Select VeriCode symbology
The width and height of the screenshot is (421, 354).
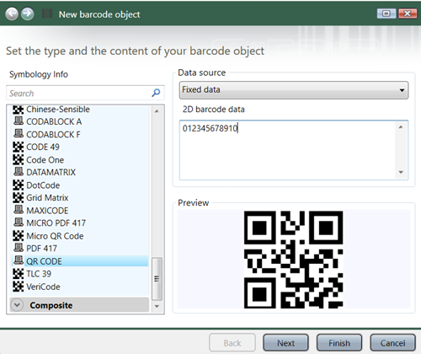pos(43,287)
